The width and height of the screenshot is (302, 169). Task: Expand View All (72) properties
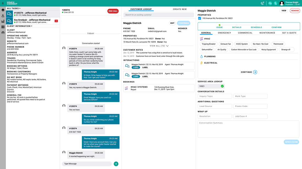pos(159,46)
